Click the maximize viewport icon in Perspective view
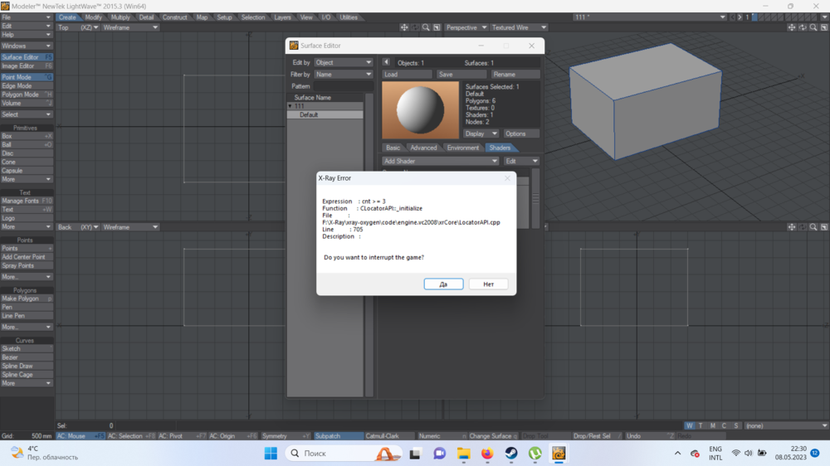This screenshot has width=830, height=466. pos(824,27)
